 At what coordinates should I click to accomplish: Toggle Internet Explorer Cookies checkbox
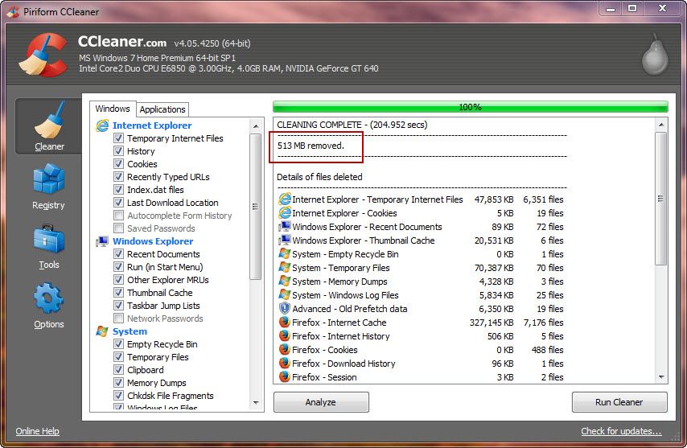pyautogui.click(x=118, y=163)
